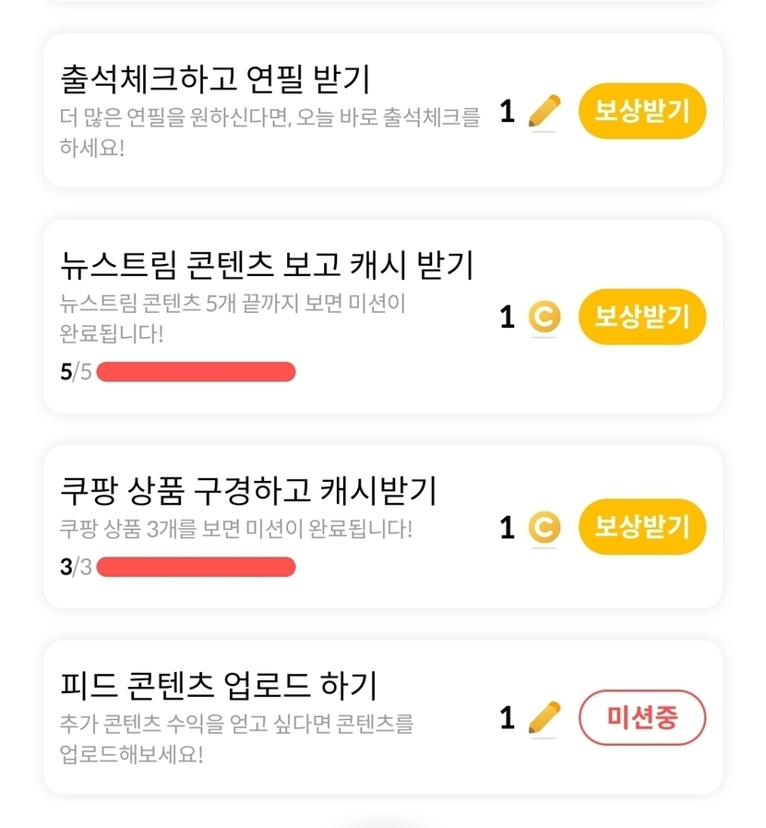Open the 출석체크하고 연필 받기 mission title
This screenshot has height=828, width=766.
tap(214, 79)
